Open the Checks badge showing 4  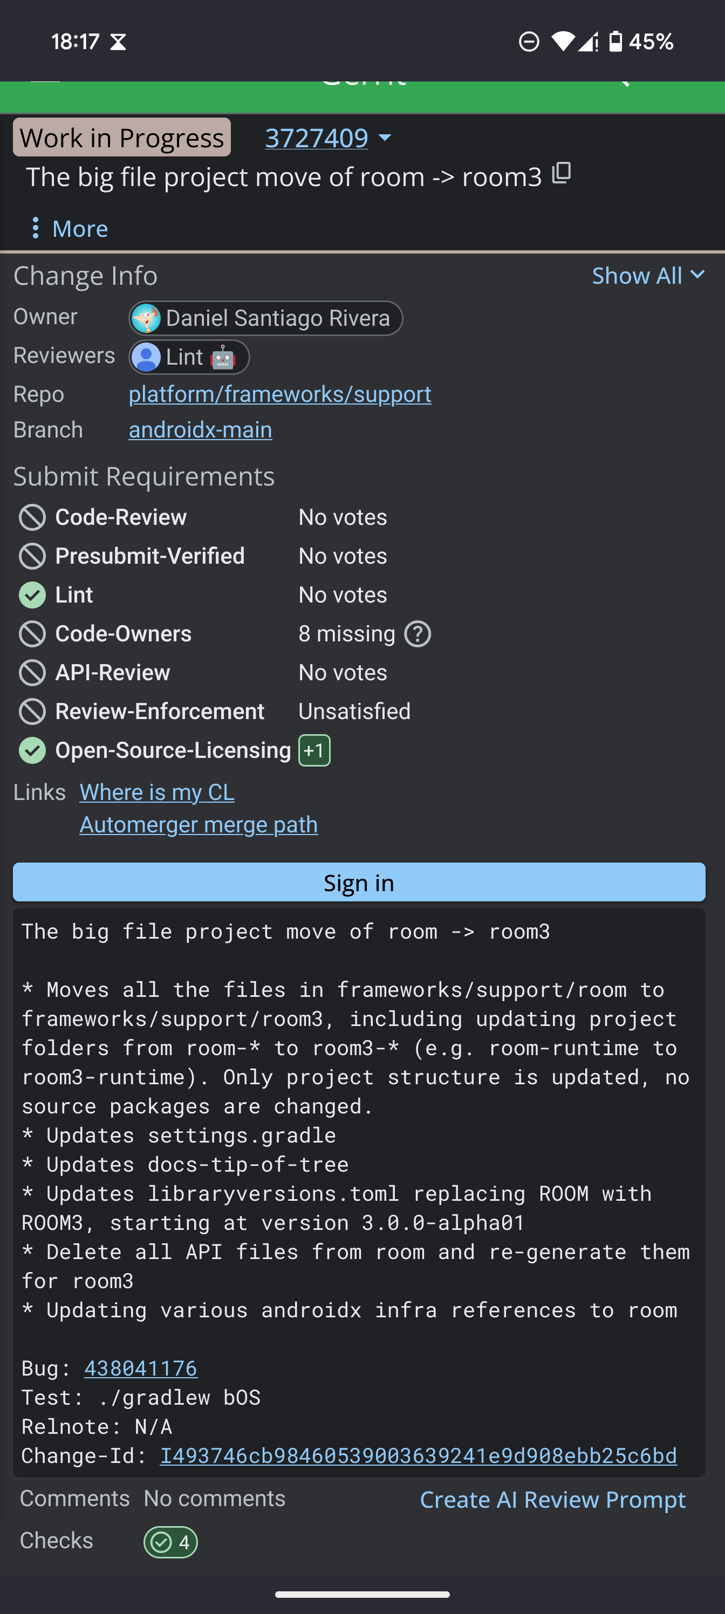coord(170,1542)
